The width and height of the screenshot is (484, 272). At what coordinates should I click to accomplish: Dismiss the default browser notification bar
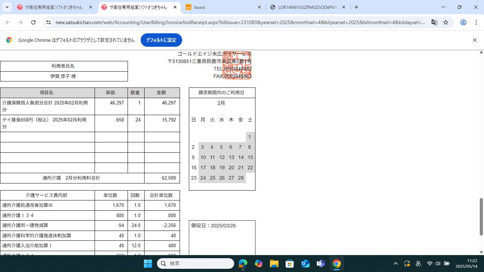click(x=475, y=40)
